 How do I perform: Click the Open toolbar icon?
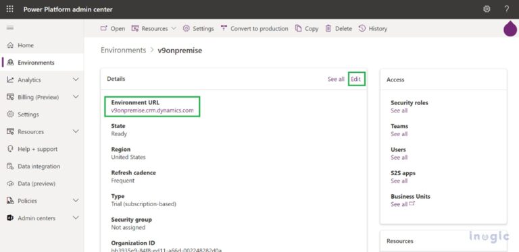[104, 28]
